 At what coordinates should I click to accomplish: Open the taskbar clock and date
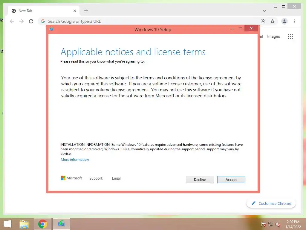(293, 224)
